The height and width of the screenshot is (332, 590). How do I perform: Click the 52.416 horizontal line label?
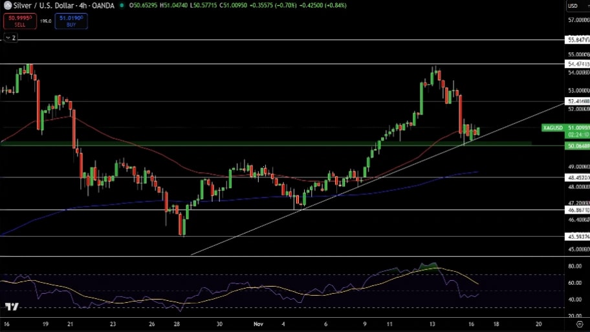[578, 101]
